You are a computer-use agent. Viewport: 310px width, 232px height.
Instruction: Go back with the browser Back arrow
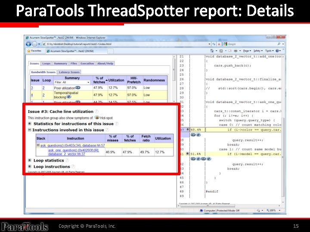28,44
